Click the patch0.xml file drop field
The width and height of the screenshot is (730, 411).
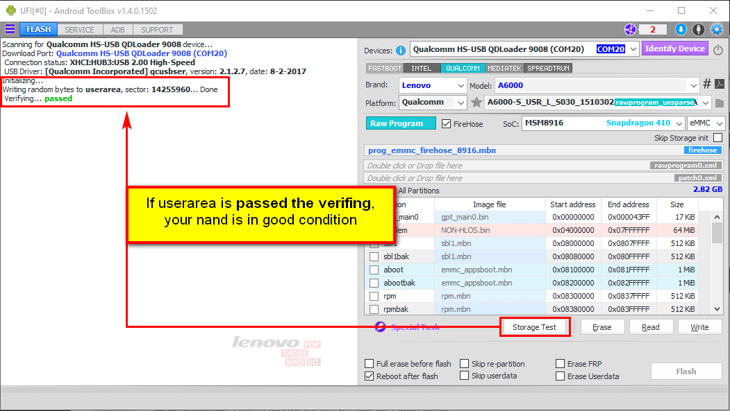(543, 178)
